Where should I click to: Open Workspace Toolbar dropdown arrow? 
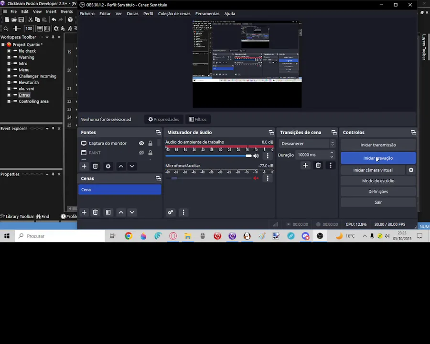point(47,37)
